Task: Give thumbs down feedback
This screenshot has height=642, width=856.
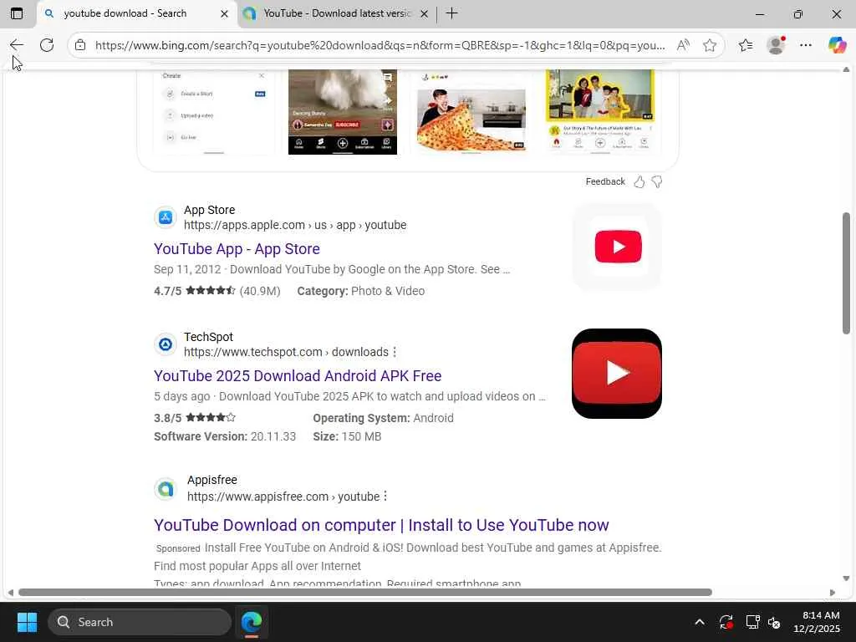Action: 657,181
